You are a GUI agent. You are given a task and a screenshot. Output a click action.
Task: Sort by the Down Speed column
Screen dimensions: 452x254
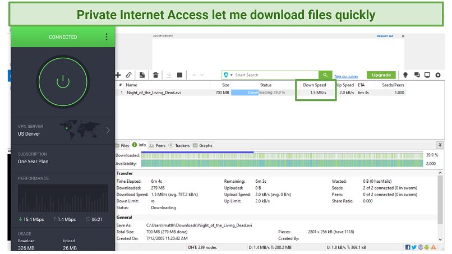coord(315,85)
